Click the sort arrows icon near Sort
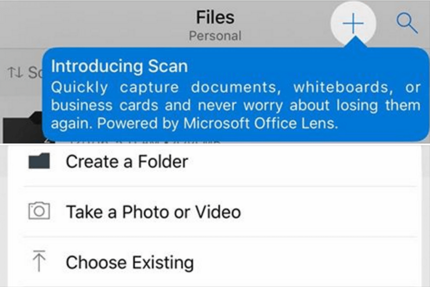This screenshot has width=430, height=287. [16, 70]
